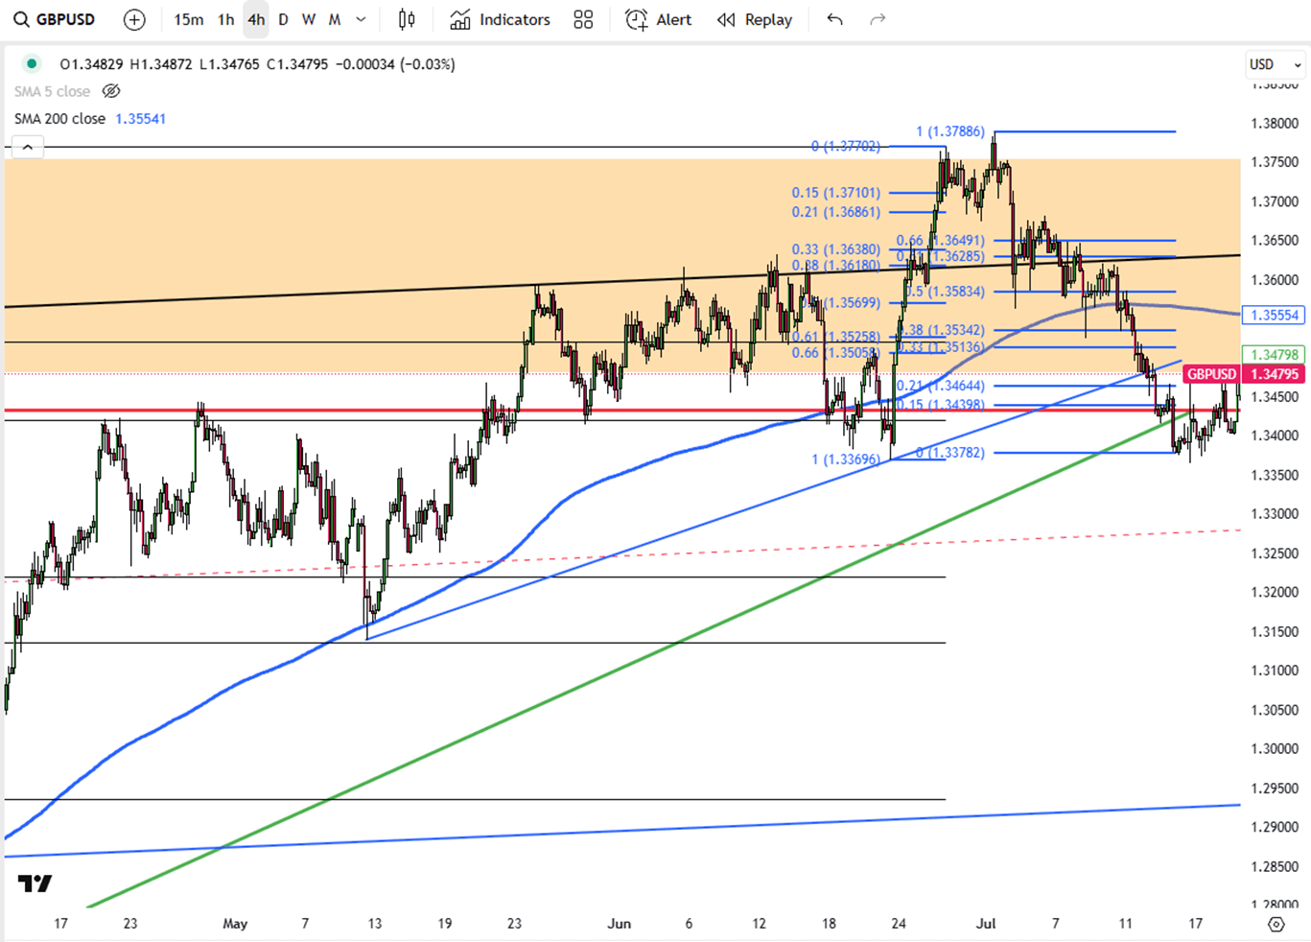Toggle visibility of SMA 5 close indicator
Screen dimensions: 1311x942
(x=111, y=91)
